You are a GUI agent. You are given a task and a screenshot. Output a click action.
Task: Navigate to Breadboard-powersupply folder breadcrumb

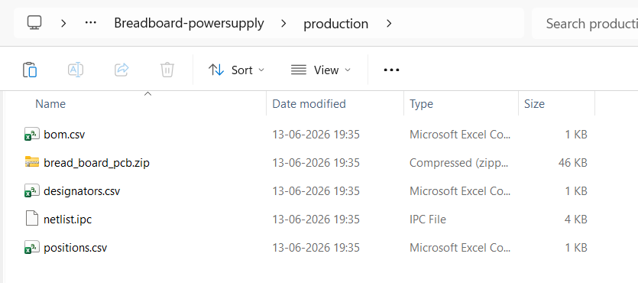click(189, 23)
